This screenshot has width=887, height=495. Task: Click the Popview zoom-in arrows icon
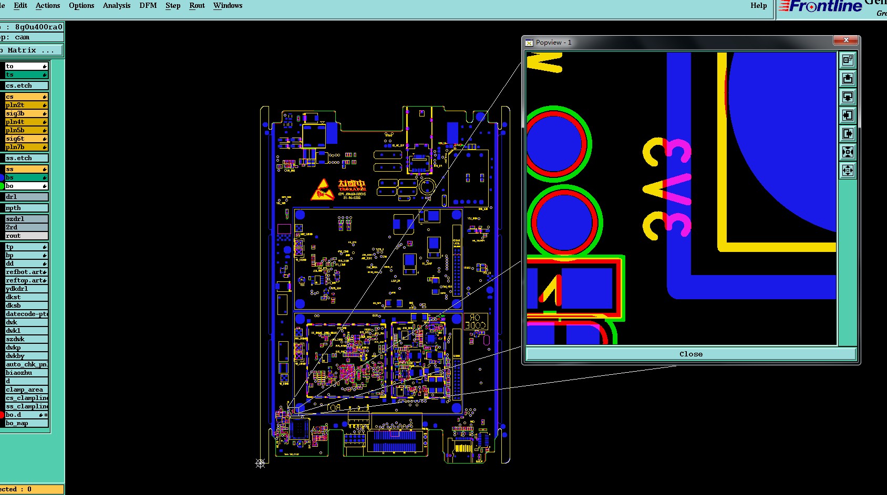pos(848,152)
